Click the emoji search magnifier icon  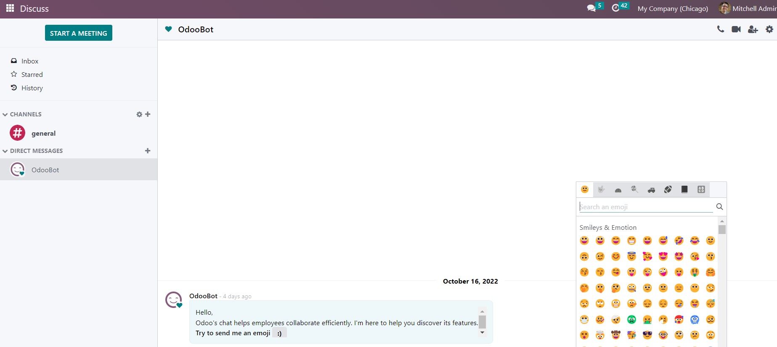tap(720, 206)
